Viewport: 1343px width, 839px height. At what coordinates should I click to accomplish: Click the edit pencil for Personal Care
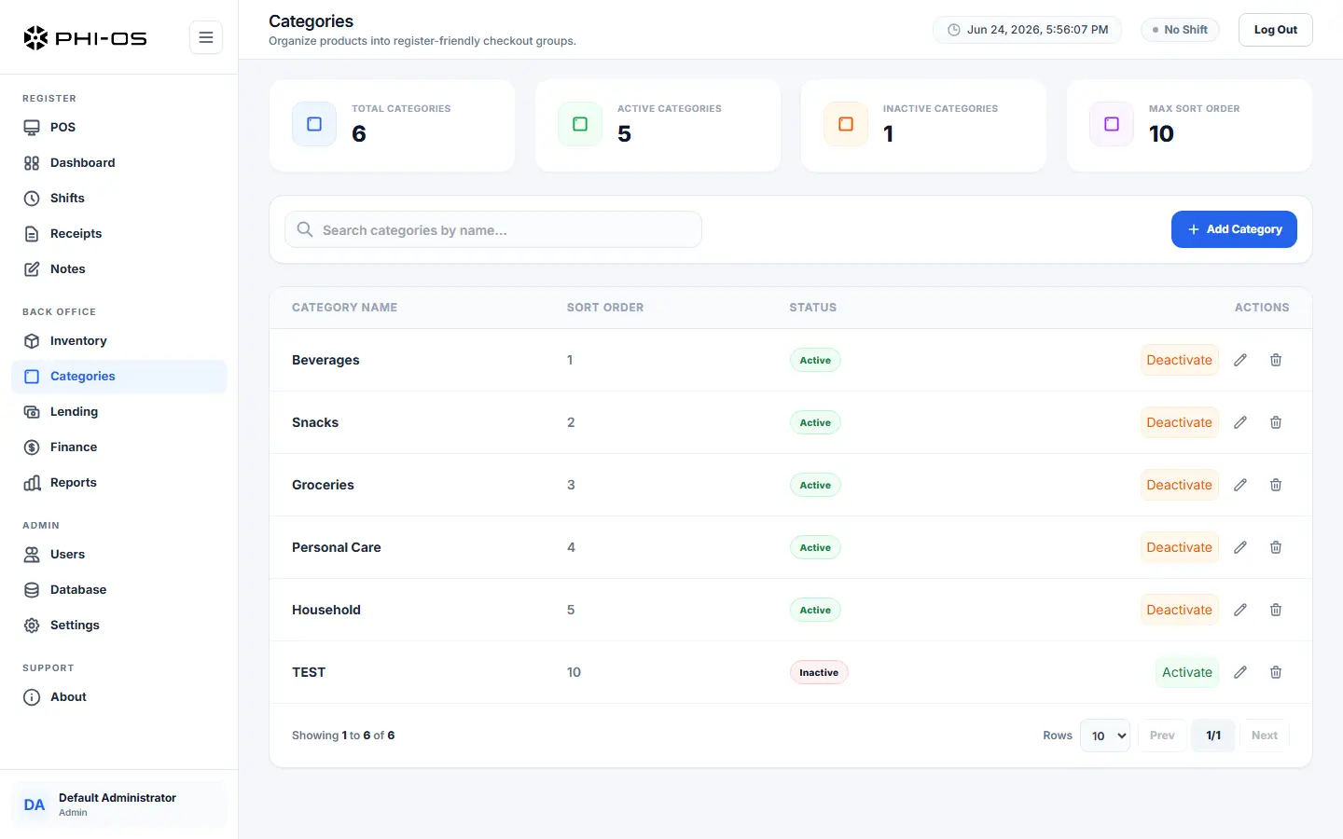click(1240, 547)
